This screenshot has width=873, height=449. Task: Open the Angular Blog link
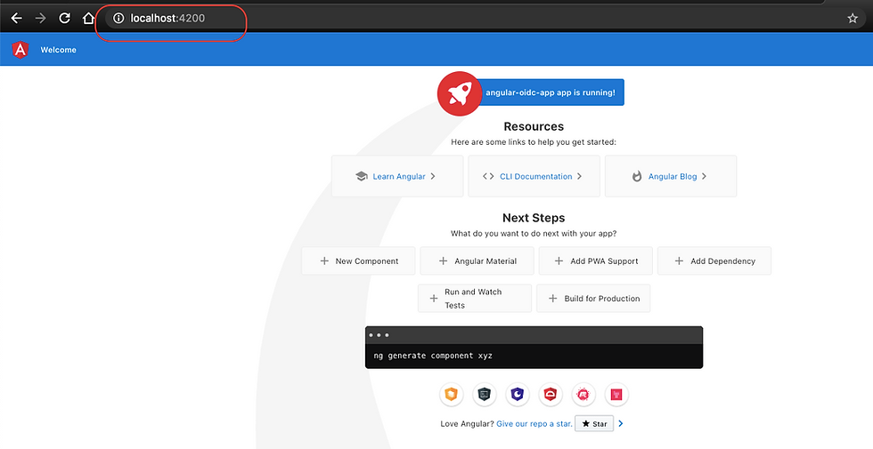pyautogui.click(x=673, y=176)
